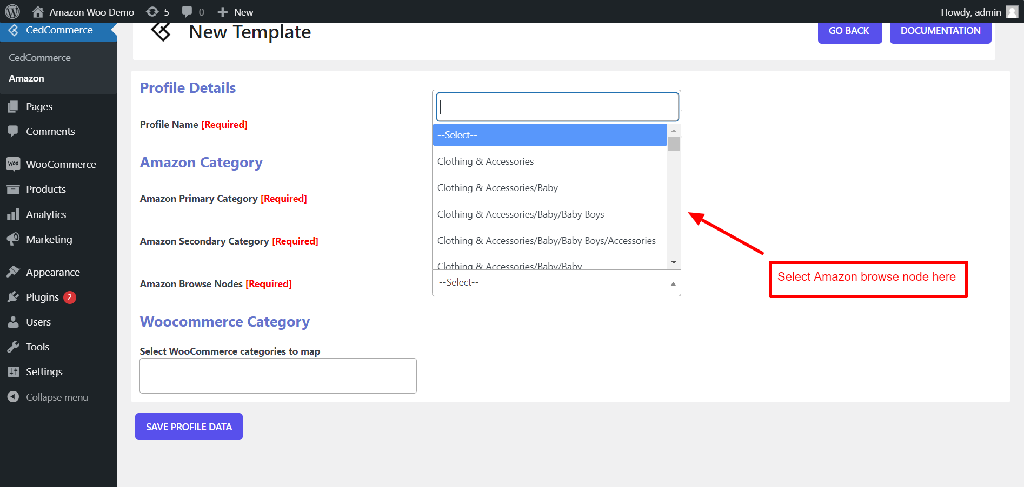Choose Clothing & Accessories/Baby/Baby Boys option

tap(550, 214)
